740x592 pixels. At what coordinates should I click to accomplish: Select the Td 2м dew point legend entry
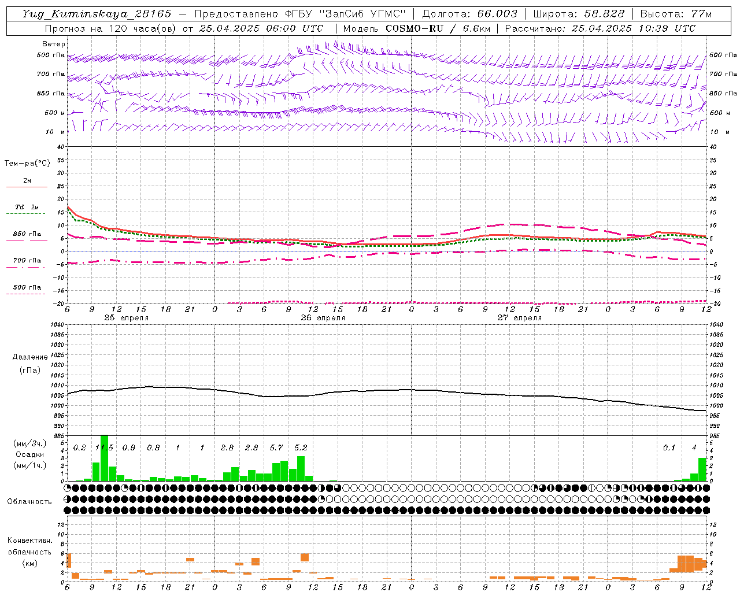pos(27,207)
